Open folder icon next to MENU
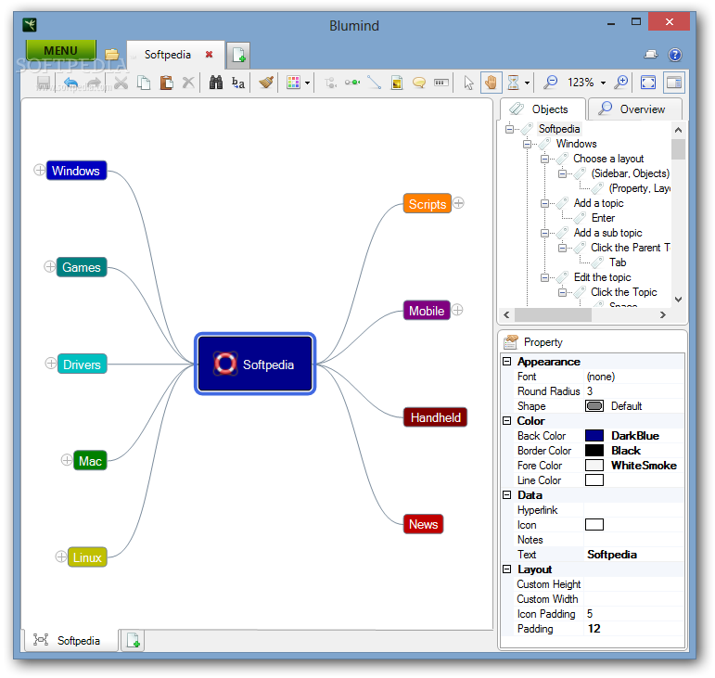Viewport: 715px width, 678px height. tap(111, 55)
